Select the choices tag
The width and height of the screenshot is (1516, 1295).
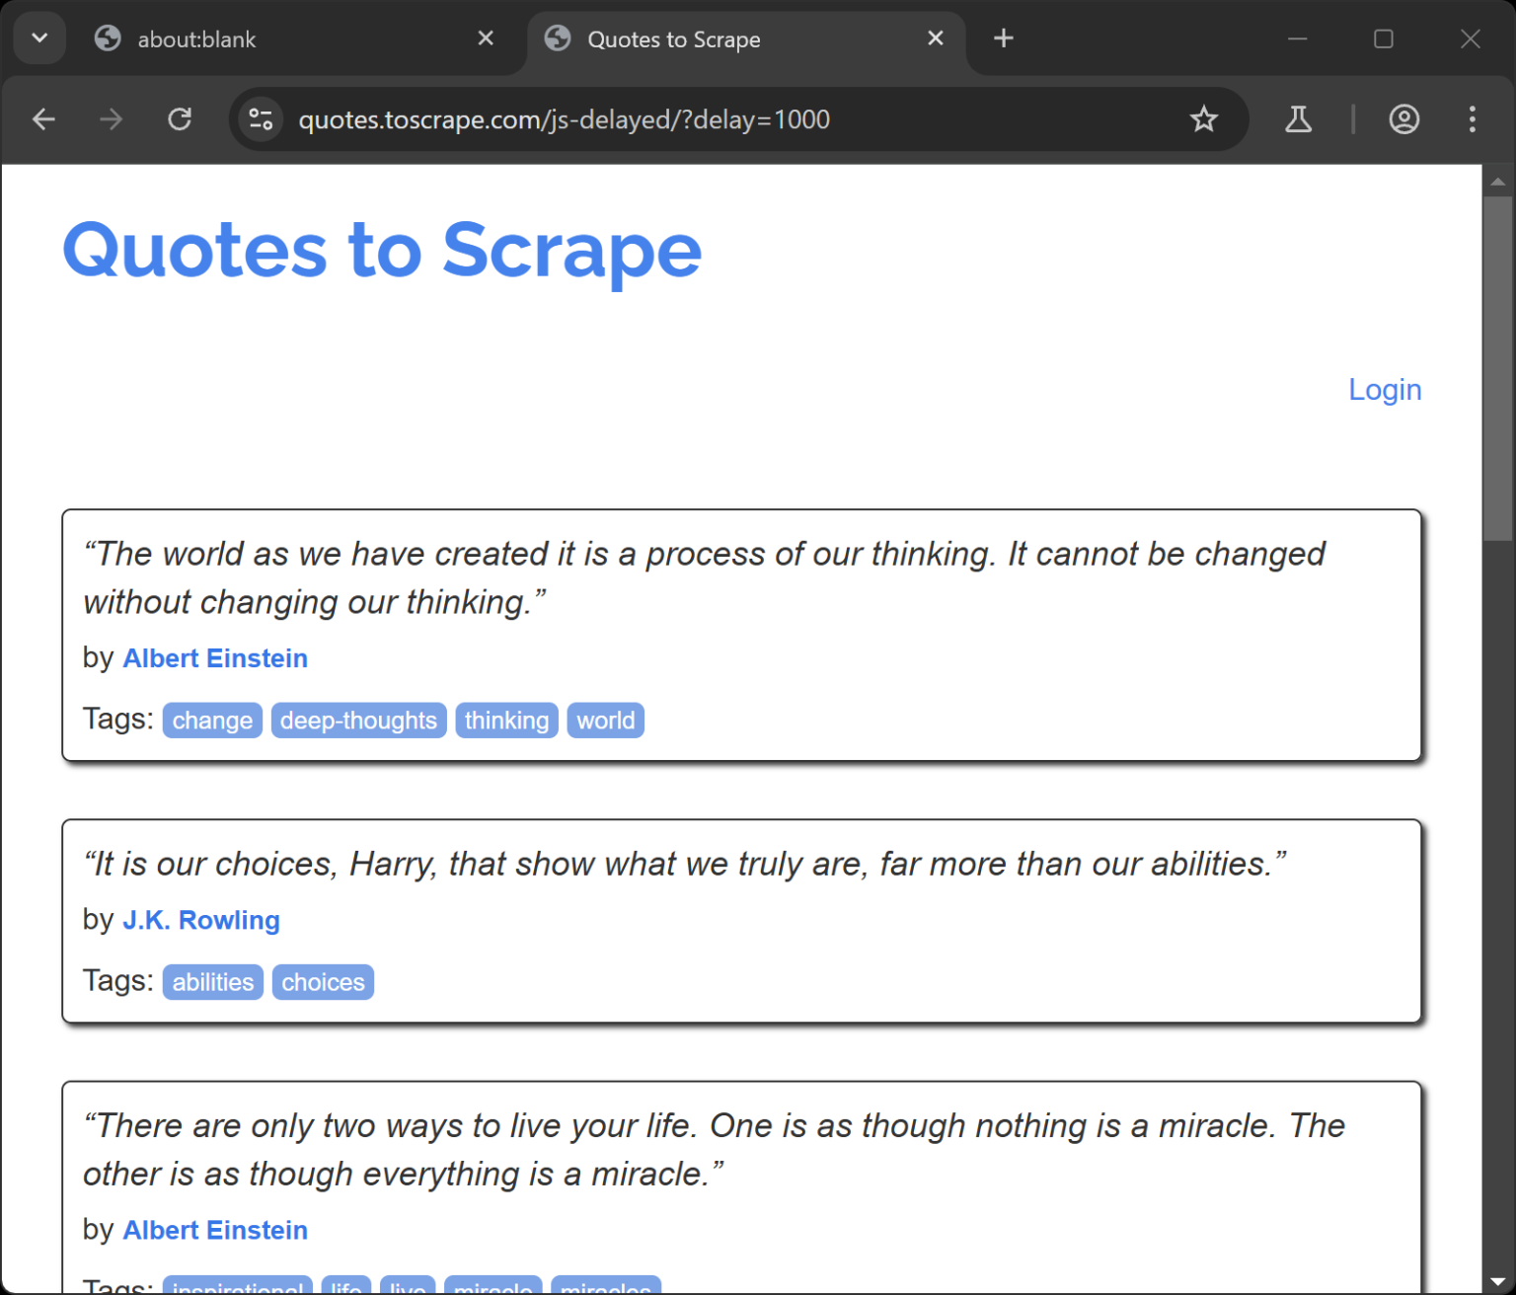click(x=323, y=981)
